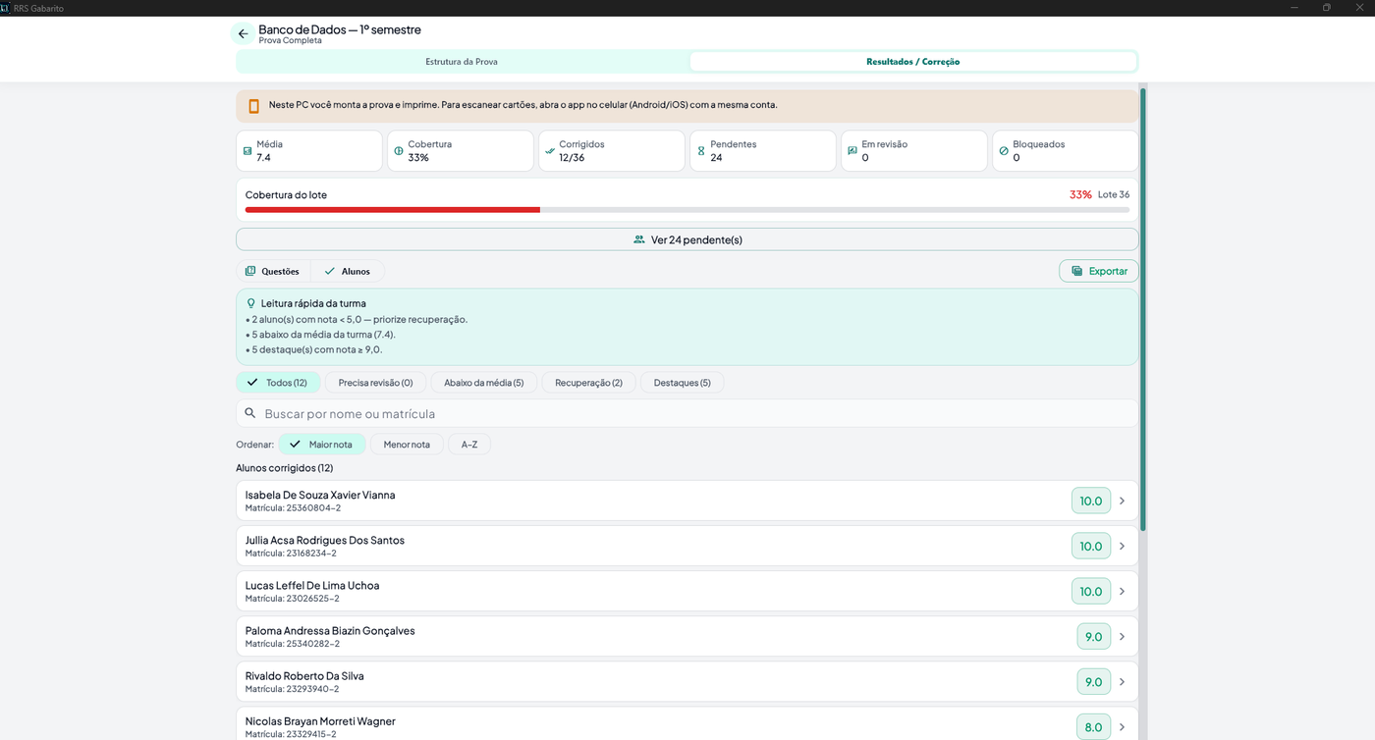Click Matrícula: 23293940-2 text
Viewport: 1375px width, 740px height.
click(293, 689)
